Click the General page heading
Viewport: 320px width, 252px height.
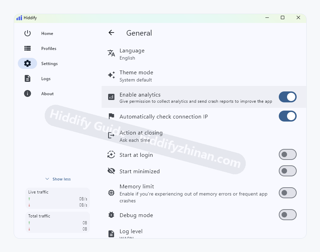click(139, 33)
